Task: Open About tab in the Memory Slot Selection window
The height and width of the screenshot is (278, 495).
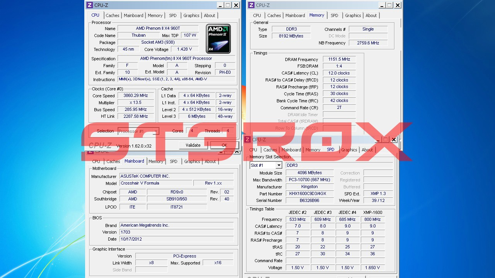Action: (x=367, y=150)
